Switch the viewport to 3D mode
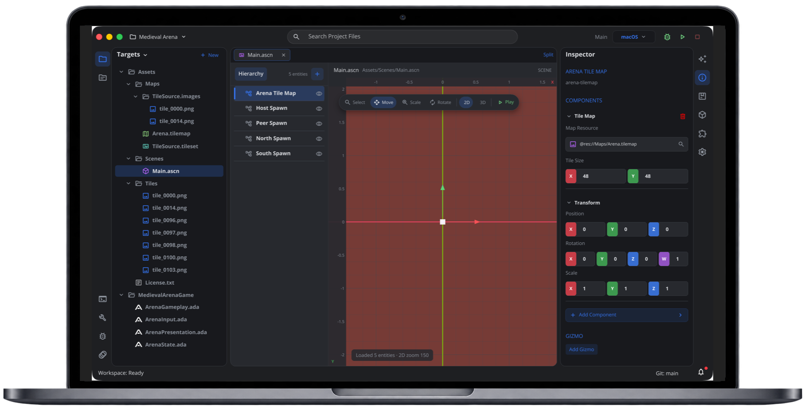 tap(482, 102)
